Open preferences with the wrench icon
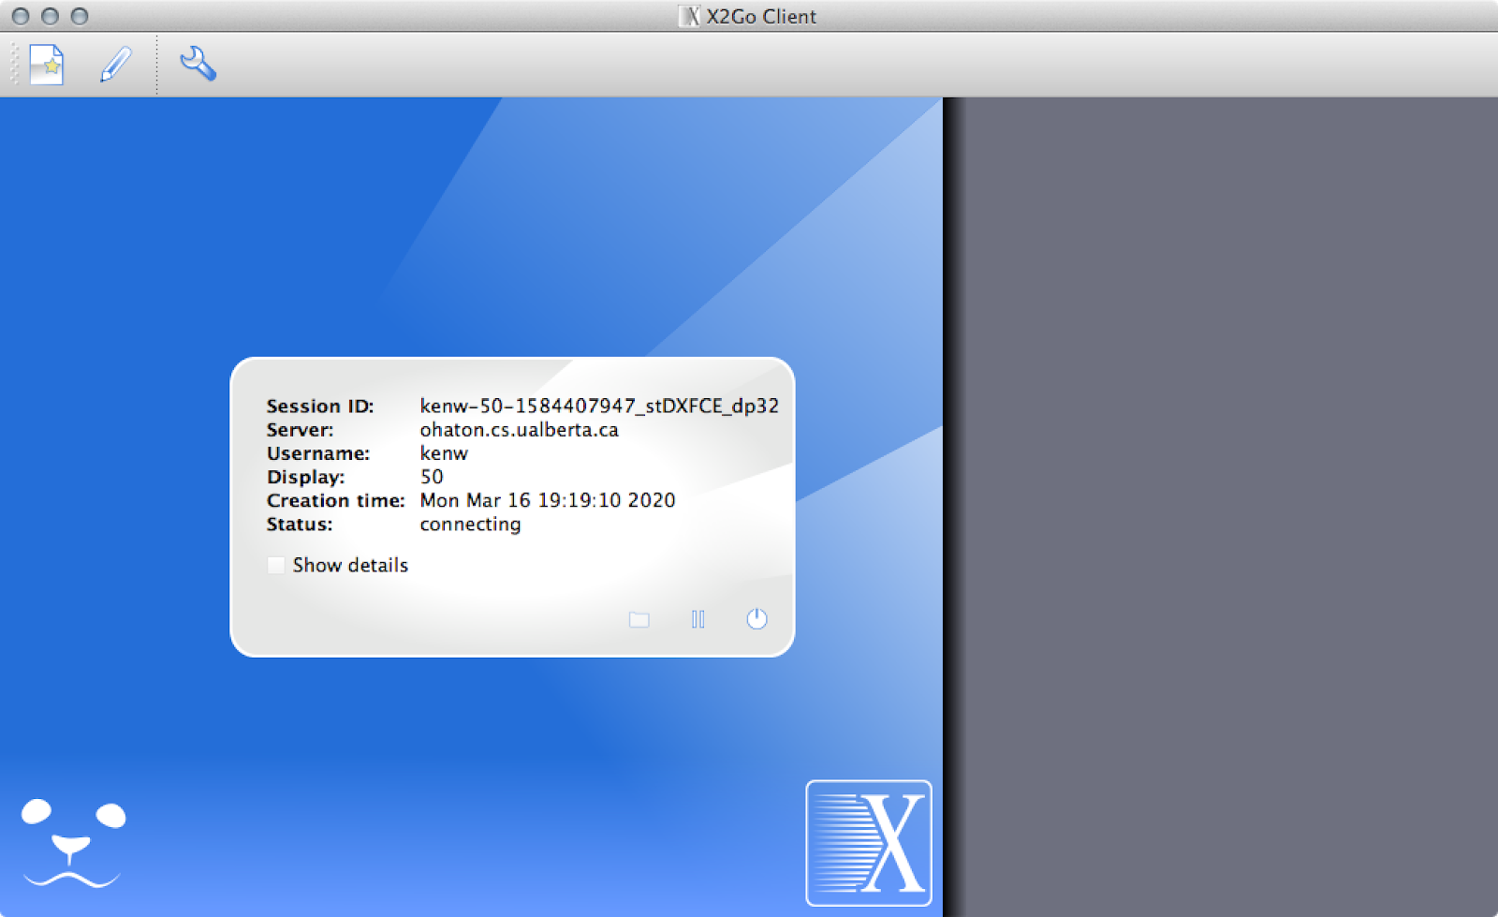The image size is (1498, 917). pos(198,64)
